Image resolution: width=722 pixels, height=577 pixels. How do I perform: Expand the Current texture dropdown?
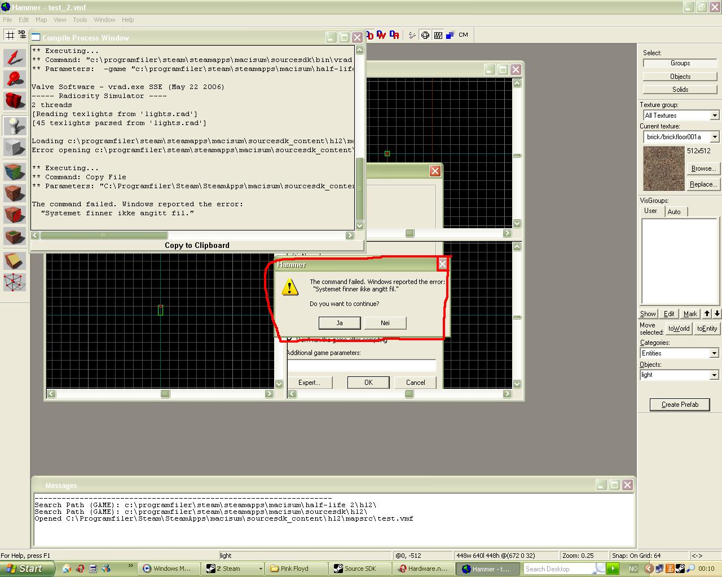(715, 137)
